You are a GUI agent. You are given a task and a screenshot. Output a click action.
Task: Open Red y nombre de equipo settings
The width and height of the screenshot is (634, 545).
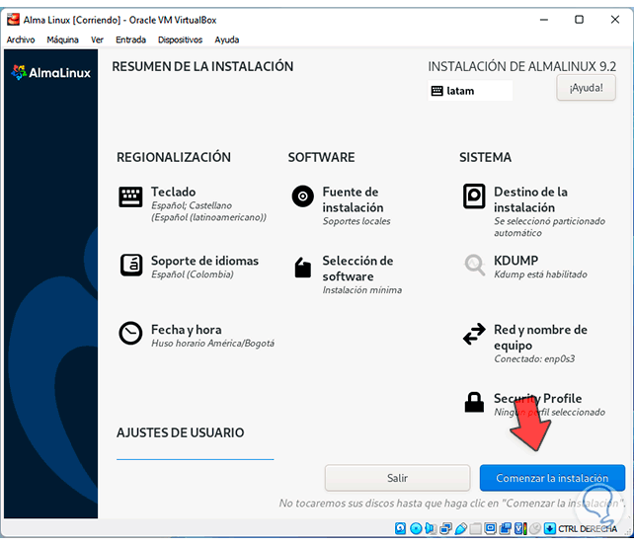click(x=524, y=344)
